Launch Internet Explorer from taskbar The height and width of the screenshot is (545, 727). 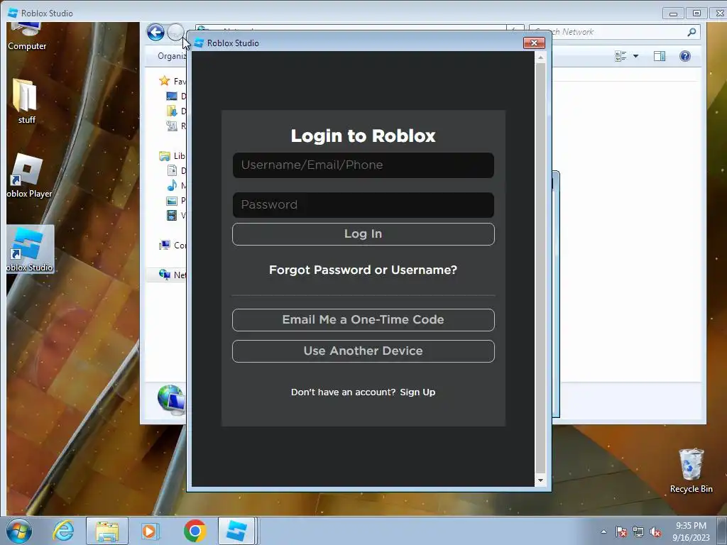tap(63, 531)
